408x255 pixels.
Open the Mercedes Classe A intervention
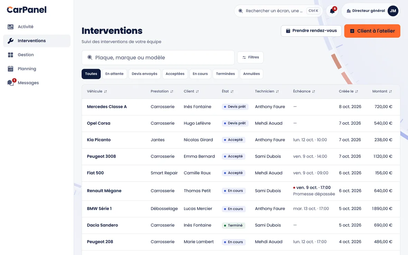[241, 107]
